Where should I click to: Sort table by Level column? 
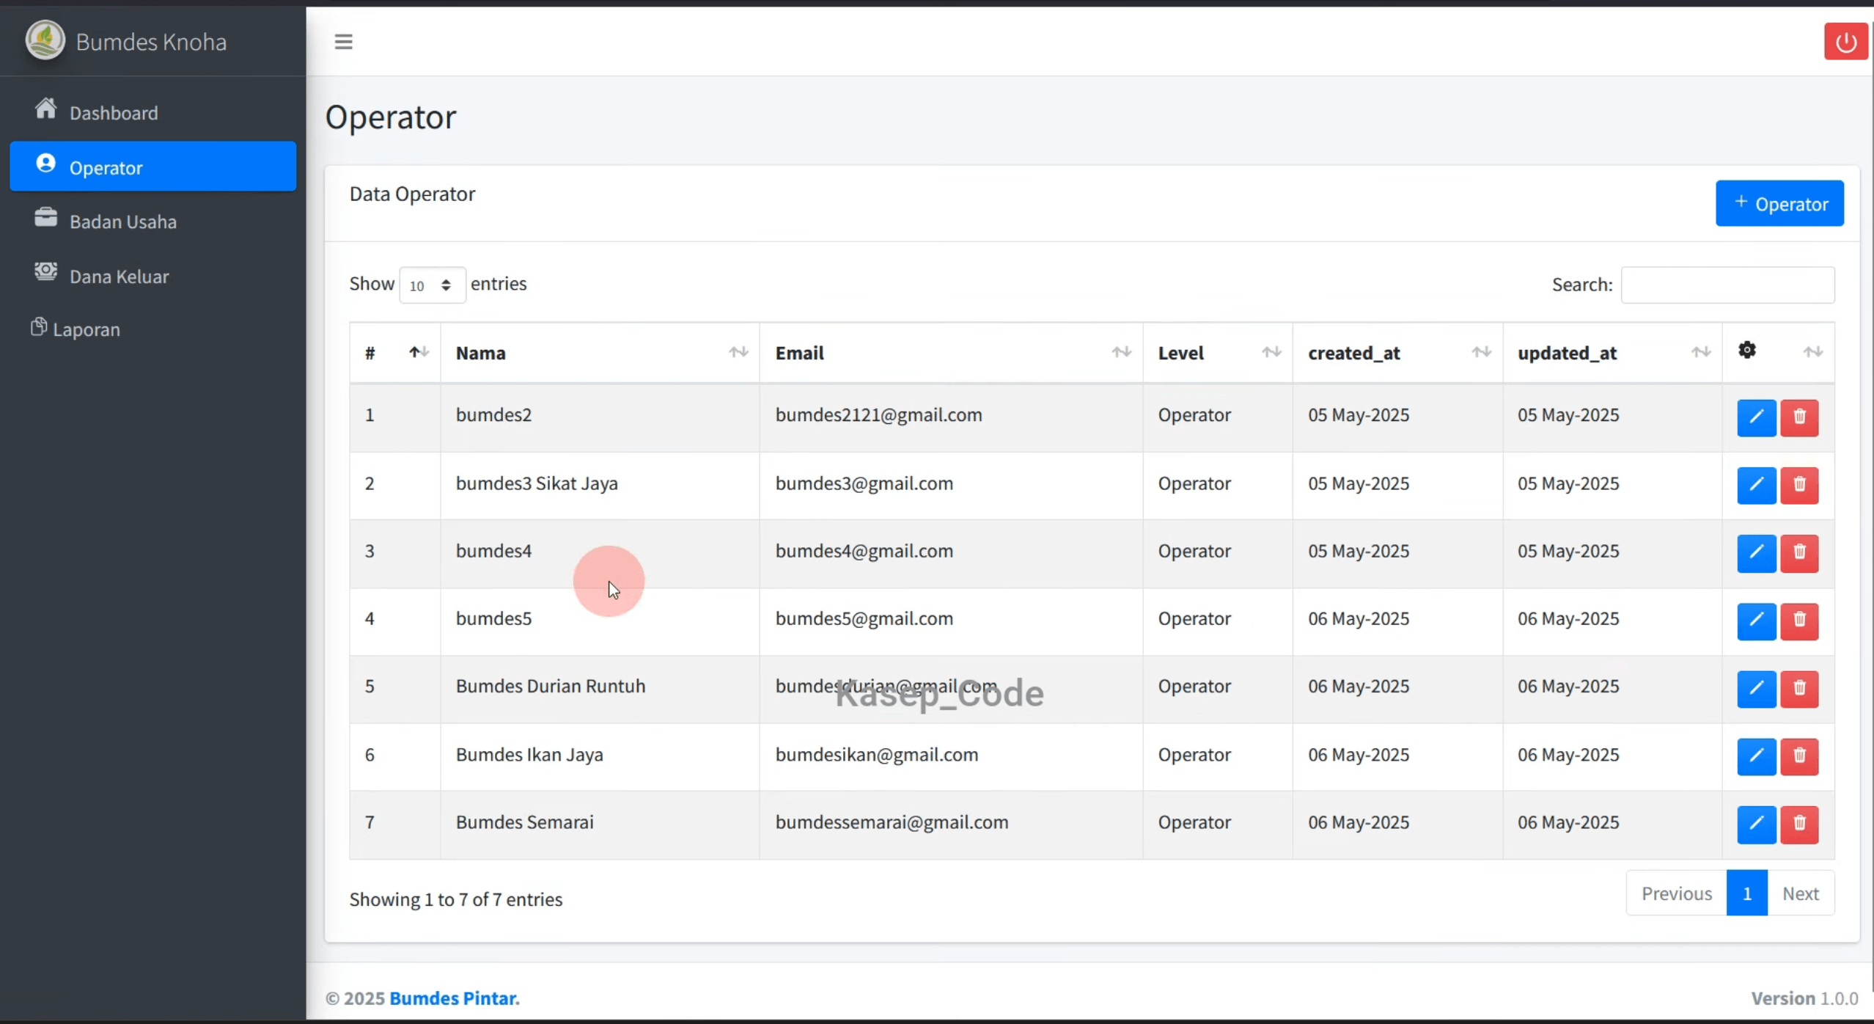[1218, 353]
